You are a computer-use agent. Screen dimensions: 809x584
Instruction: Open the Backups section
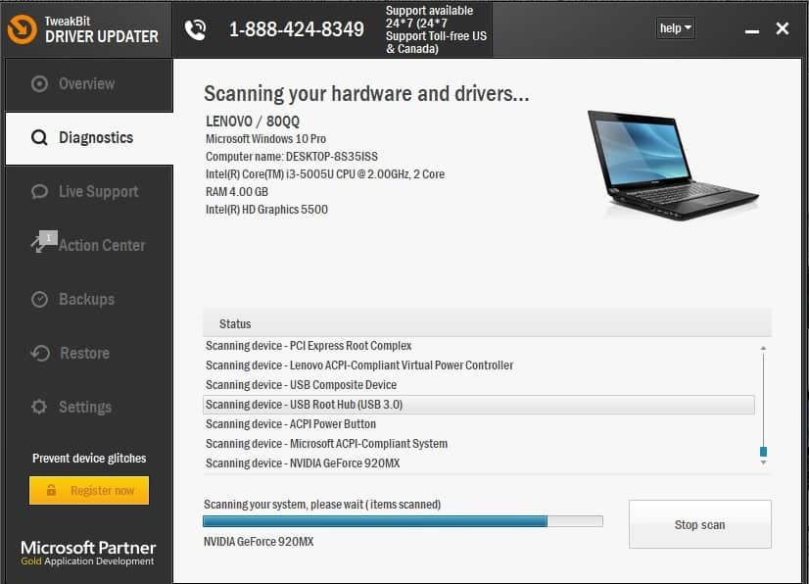(x=89, y=299)
